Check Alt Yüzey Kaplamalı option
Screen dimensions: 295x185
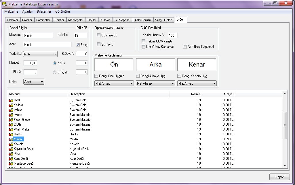click(185, 46)
